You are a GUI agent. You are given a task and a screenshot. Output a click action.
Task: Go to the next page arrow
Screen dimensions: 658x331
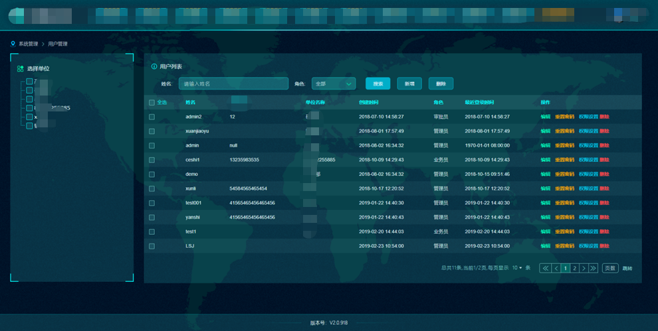(x=584, y=268)
